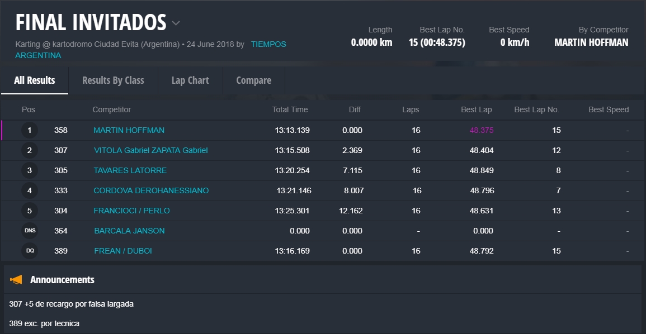Open competitor MARTIN HOFFMAN's details
The image size is (646, 334).
click(129, 130)
